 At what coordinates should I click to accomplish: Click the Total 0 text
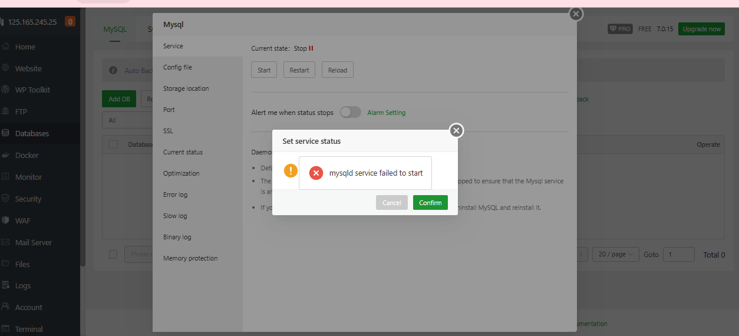[714, 255]
